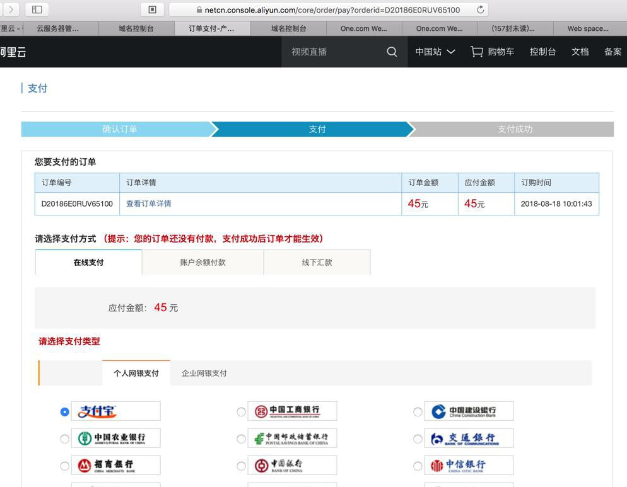Select Postal Savings Bank radio button

(241, 439)
